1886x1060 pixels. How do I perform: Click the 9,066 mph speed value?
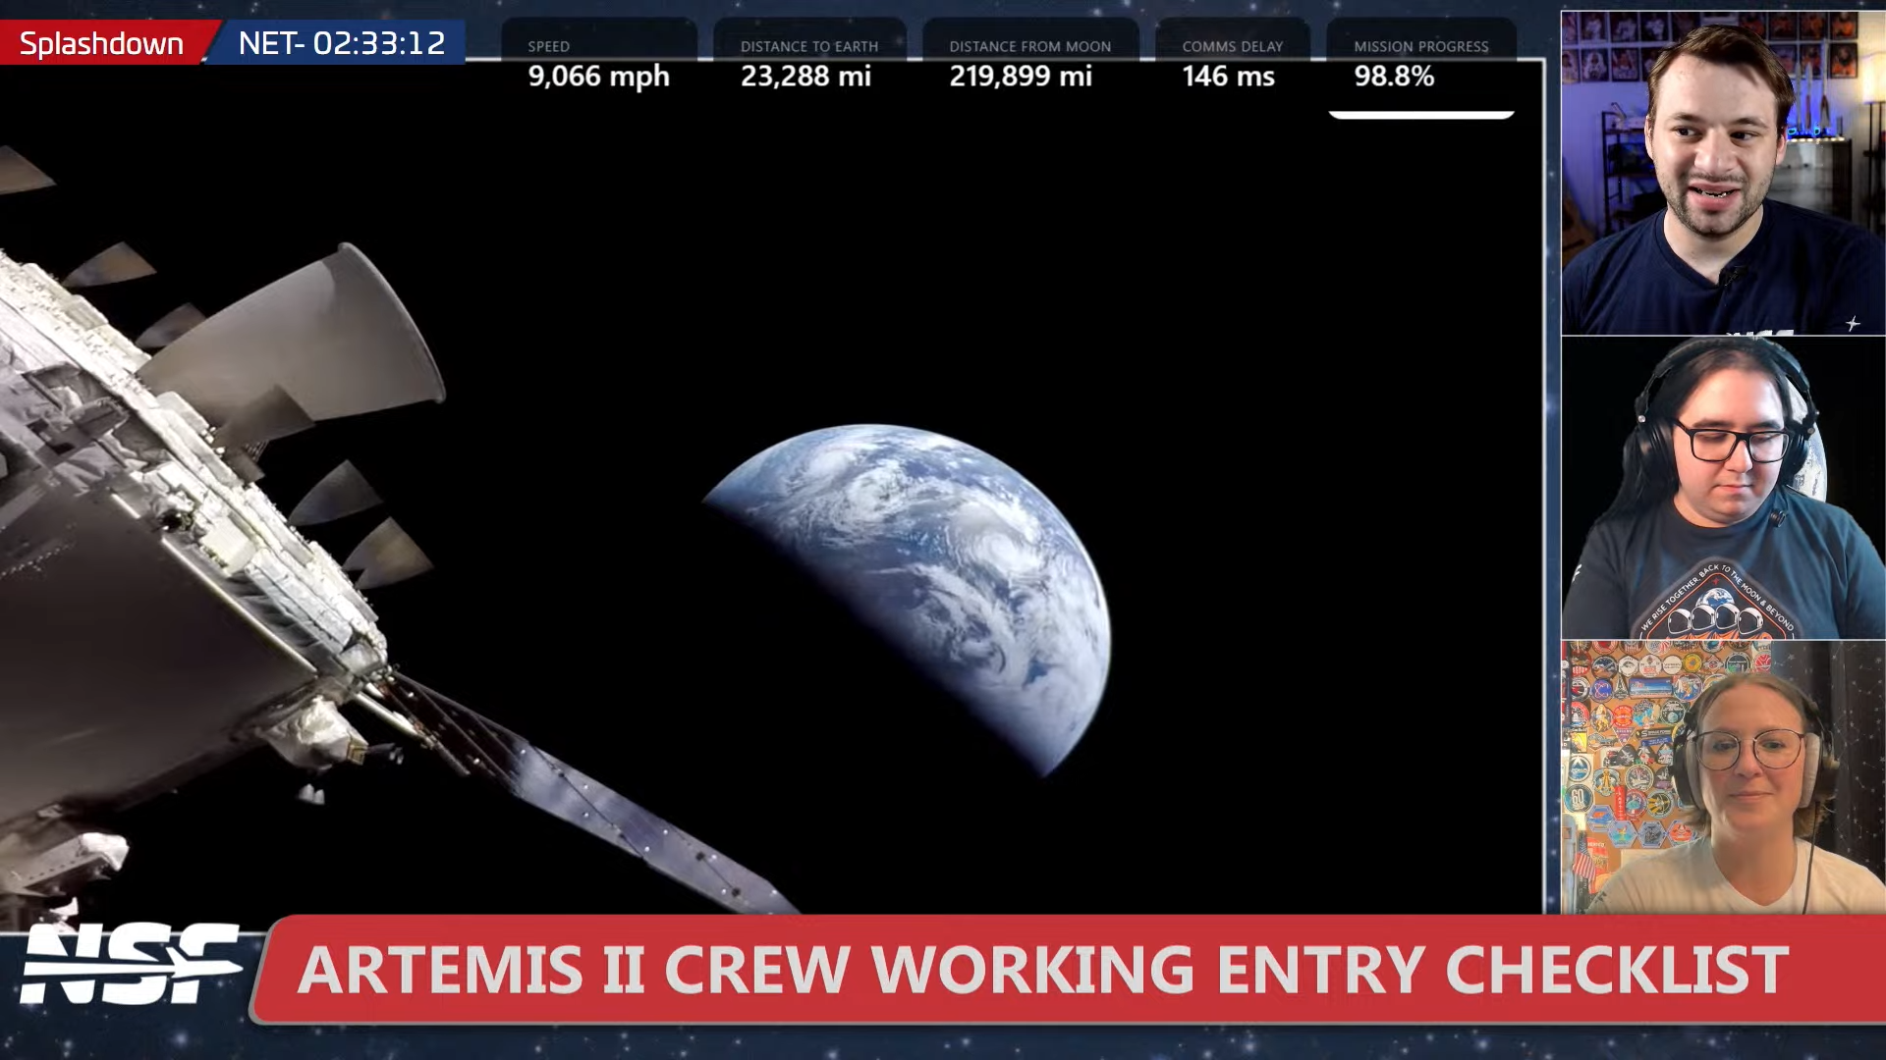(598, 76)
